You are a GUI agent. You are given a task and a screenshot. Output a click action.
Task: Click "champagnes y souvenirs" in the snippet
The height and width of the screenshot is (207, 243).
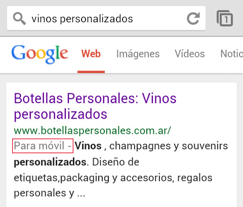[x=169, y=146]
